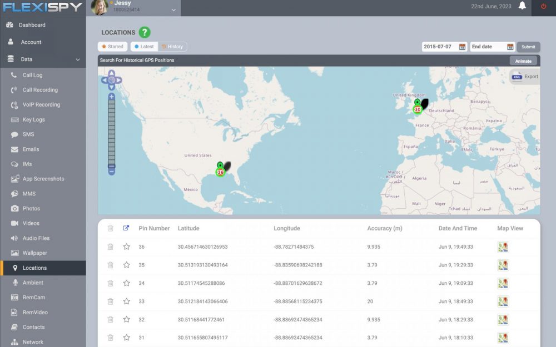556x347 pixels.
Task: Open map view for pin 33
Action: (x=503, y=301)
